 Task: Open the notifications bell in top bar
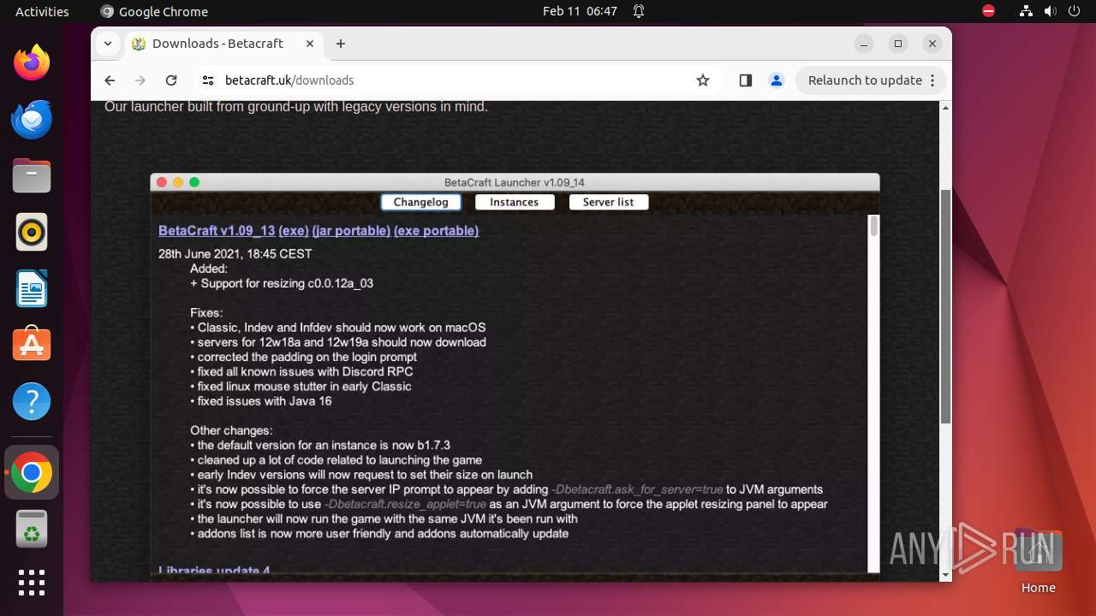point(639,11)
